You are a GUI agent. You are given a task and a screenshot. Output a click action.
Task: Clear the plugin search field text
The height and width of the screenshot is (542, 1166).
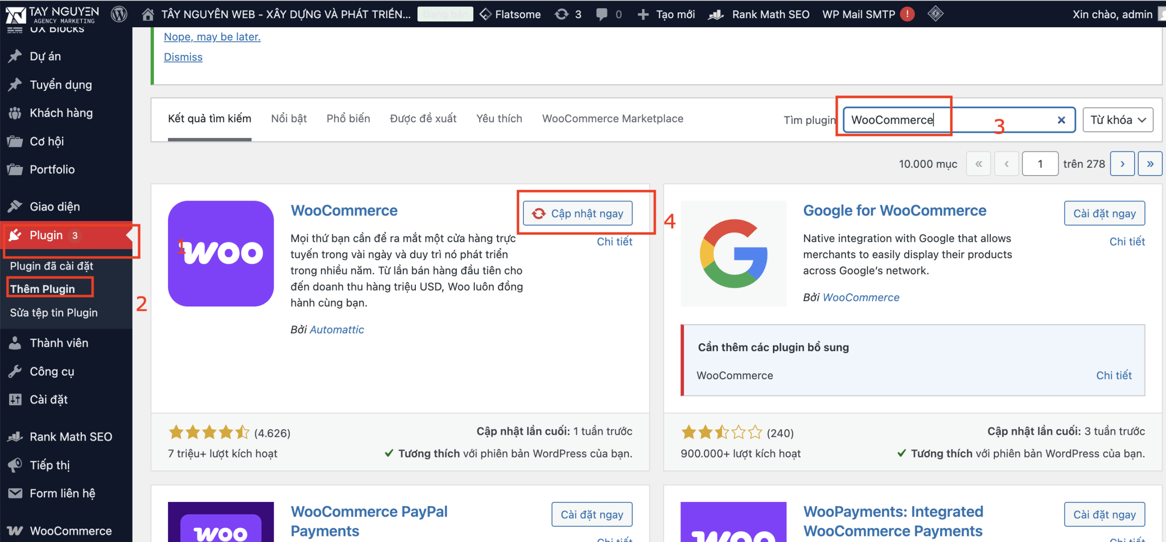(1061, 120)
